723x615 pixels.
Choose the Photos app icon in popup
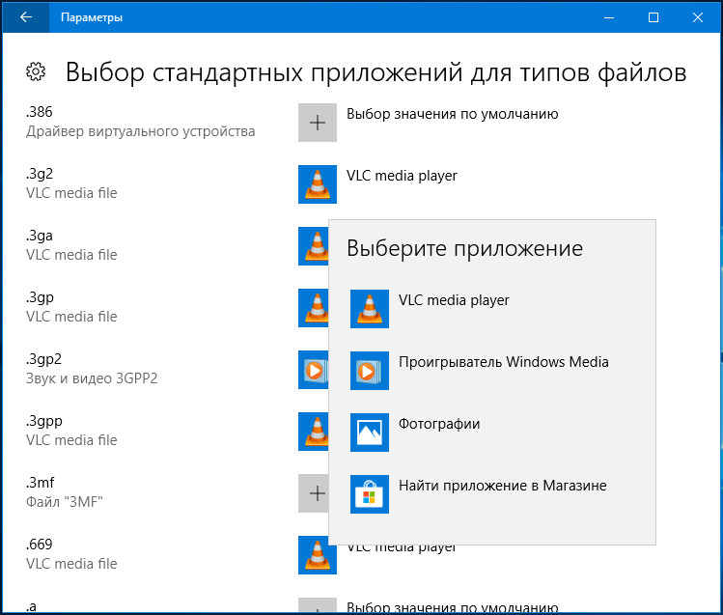pyautogui.click(x=370, y=433)
